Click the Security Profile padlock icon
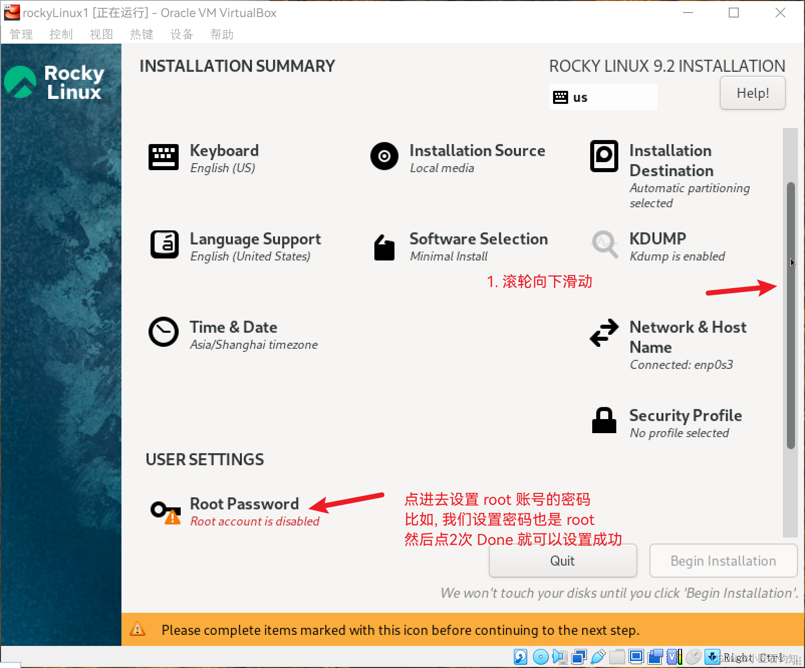Image resolution: width=805 pixels, height=668 pixels. pyautogui.click(x=604, y=420)
